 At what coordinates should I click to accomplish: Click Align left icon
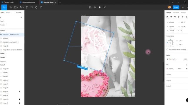tap(167, 17)
